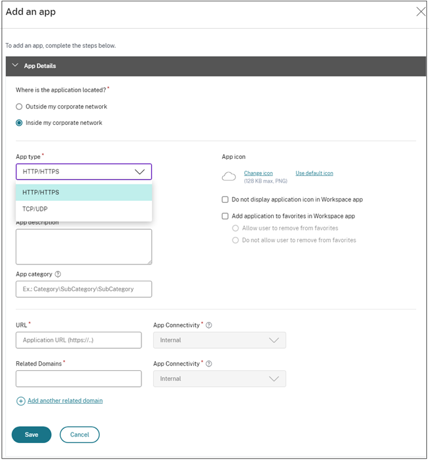
Task: Open App Connectivity dropdown next to URL
Action: (219, 340)
